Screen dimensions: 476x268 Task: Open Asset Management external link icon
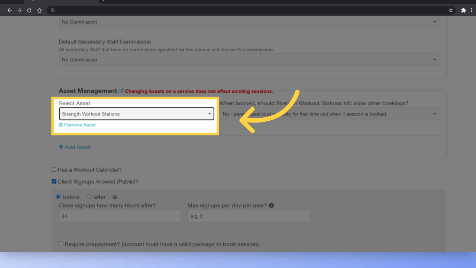(x=121, y=91)
